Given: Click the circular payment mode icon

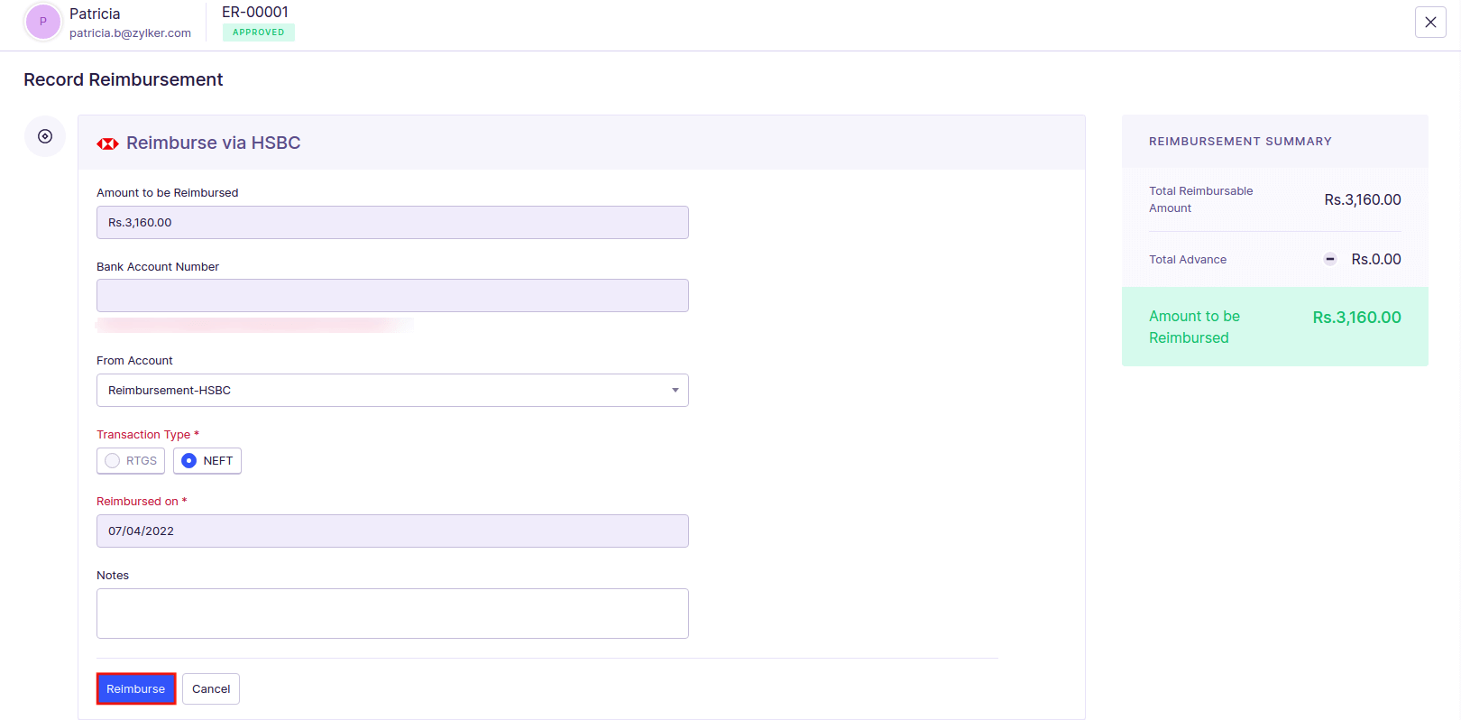Looking at the screenshot, I should tap(45, 136).
